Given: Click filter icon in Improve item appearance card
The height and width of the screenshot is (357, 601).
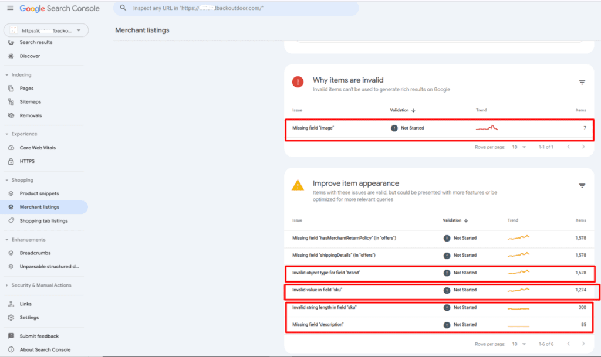Looking at the screenshot, I should point(582,186).
